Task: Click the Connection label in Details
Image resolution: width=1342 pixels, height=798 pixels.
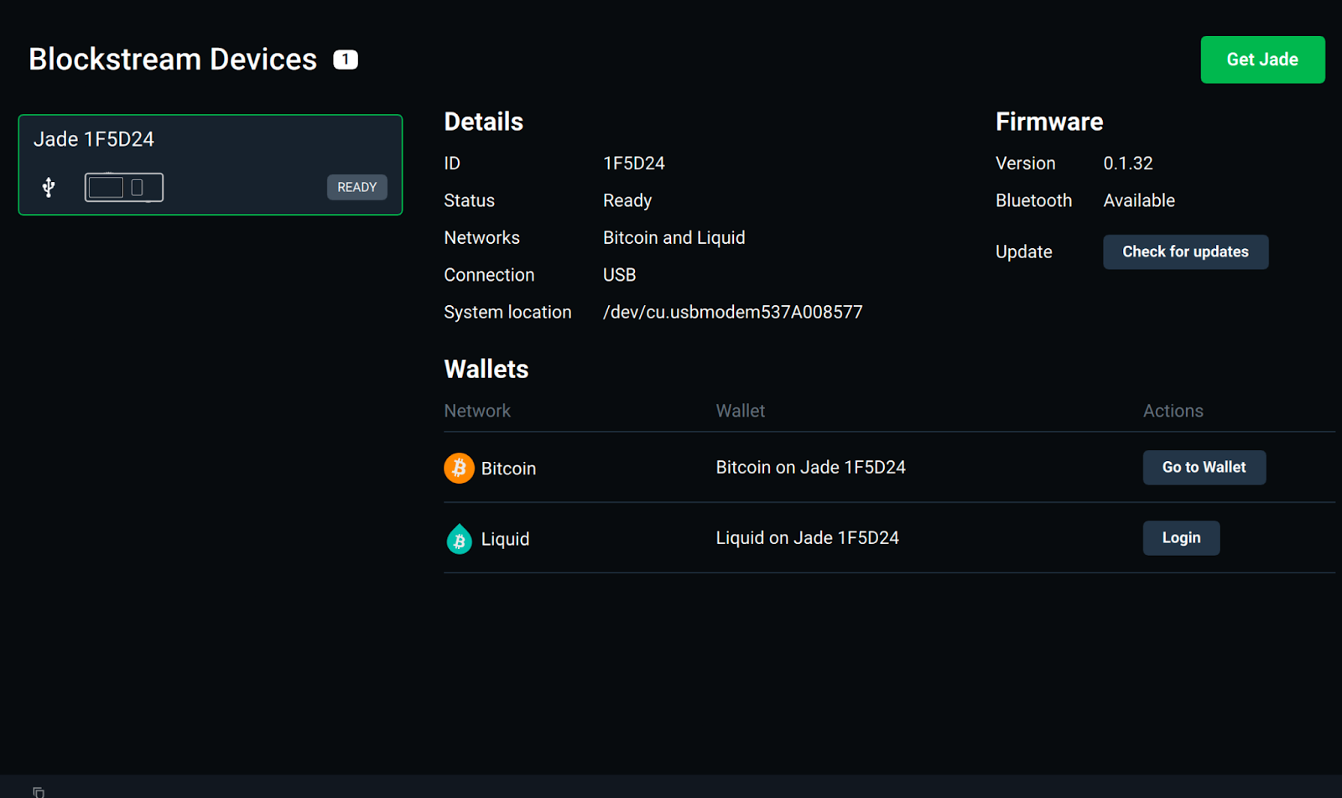Action: (489, 275)
